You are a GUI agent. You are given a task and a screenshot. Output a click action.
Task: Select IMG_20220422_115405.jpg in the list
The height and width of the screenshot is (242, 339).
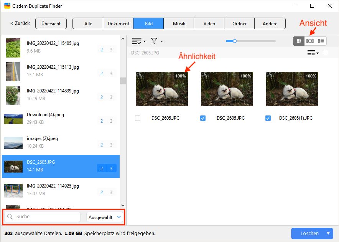tap(61, 48)
